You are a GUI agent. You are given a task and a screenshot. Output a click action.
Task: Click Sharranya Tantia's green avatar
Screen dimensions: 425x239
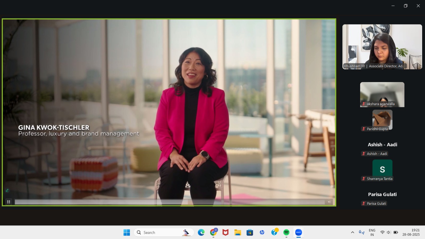click(382, 169)
